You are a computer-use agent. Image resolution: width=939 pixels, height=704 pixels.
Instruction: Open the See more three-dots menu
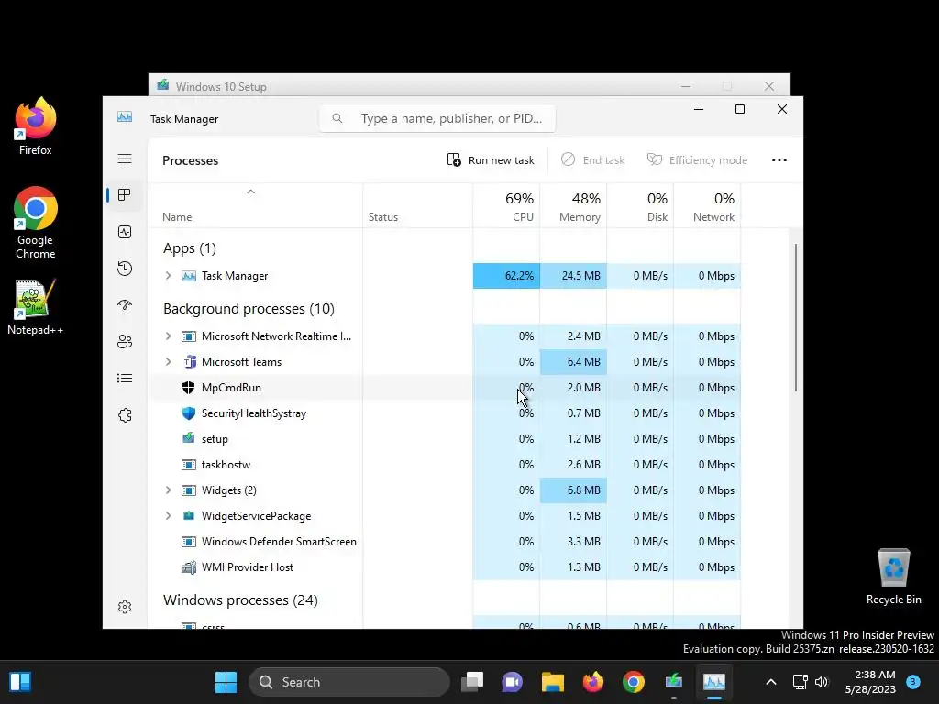pos(779,160)
